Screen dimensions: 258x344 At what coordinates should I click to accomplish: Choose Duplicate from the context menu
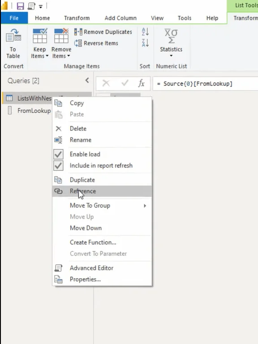pos(102,180)
